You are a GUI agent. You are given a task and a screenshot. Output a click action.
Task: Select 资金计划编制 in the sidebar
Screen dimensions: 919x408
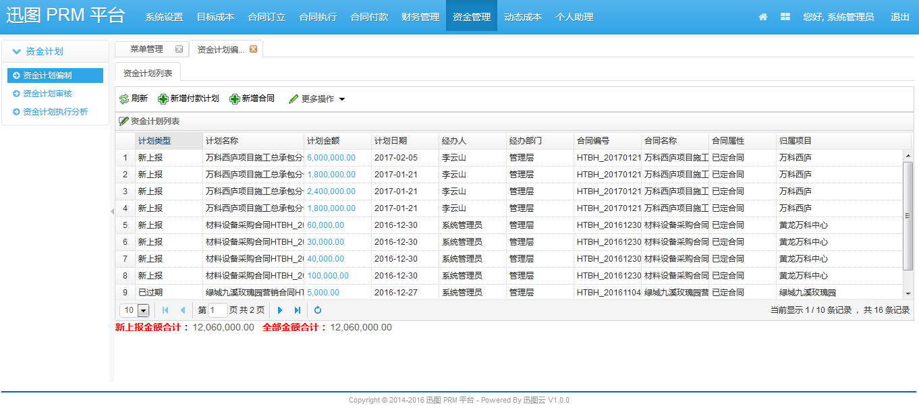tap(55, 76)
